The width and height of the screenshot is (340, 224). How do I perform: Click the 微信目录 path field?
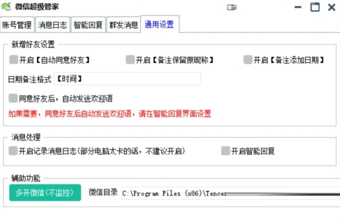tap(231, 193)
